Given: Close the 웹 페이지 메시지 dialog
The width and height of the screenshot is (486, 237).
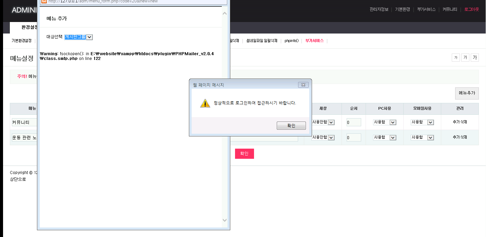Looking at the screenshot, I should click(x=303, y=85).
